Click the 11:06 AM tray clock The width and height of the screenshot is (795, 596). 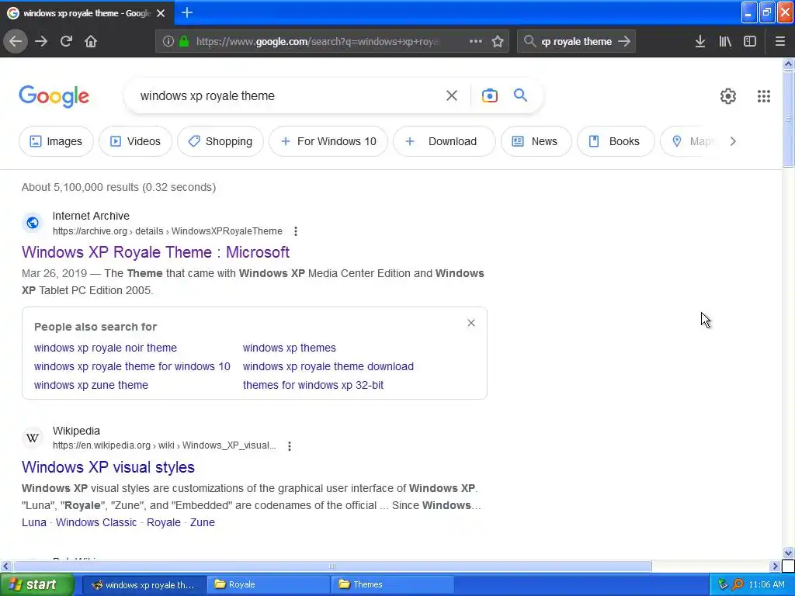(766, 584)
